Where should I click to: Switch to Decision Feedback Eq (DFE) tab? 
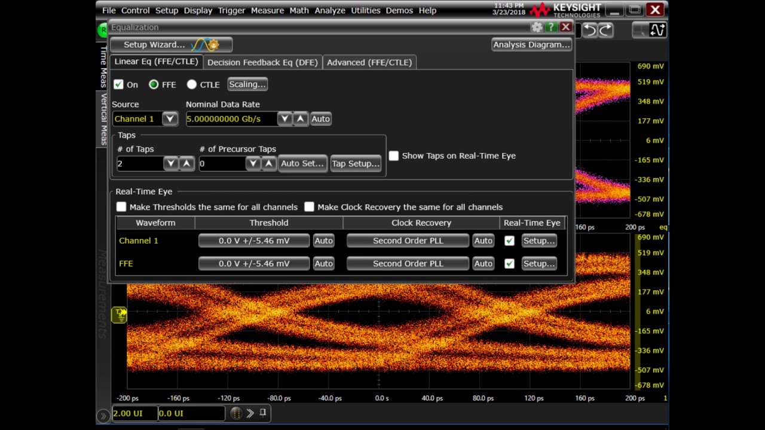(x=262, y=62)
